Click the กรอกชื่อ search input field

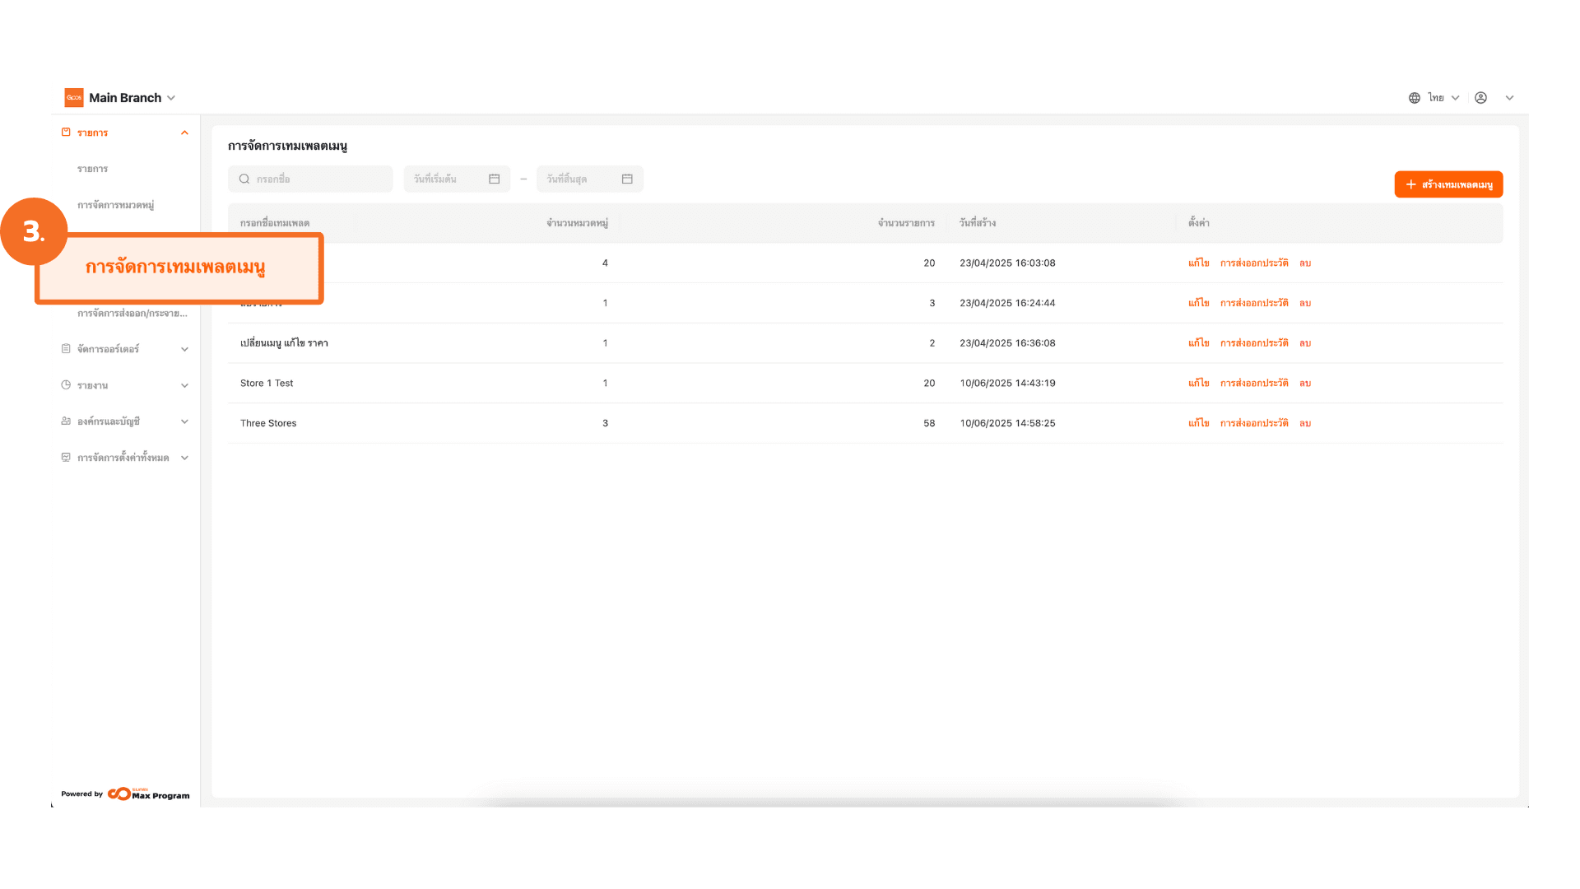pyautogui.click(x=319, y=179)
